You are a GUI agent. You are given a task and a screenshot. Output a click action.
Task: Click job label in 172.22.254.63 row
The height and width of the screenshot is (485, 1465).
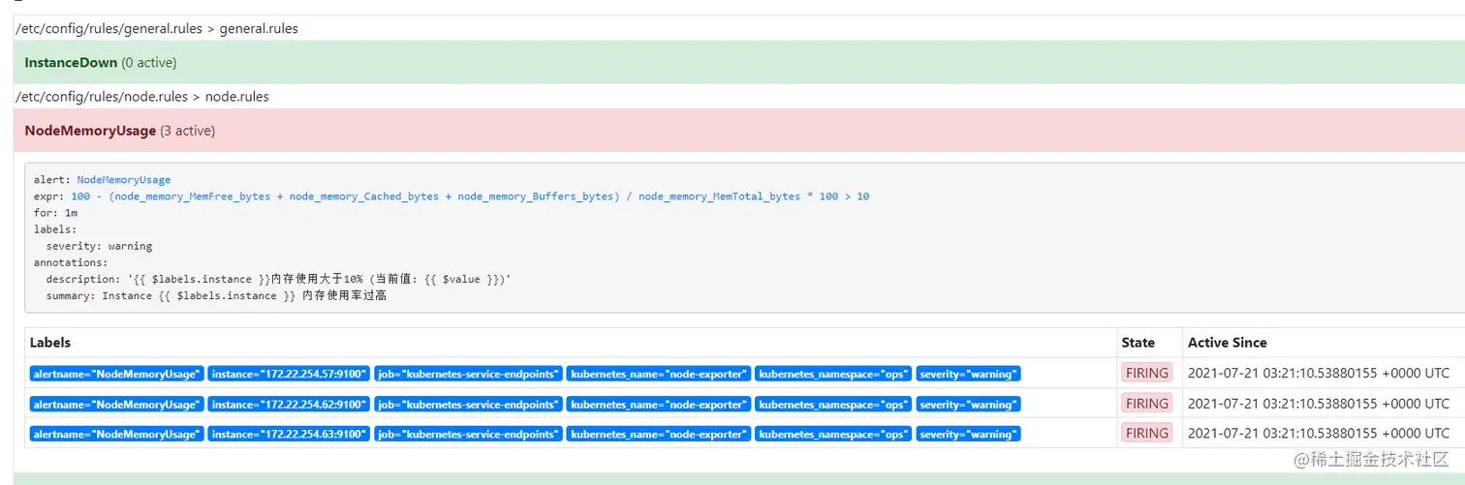pyautogui.click(x=468, y=435)
